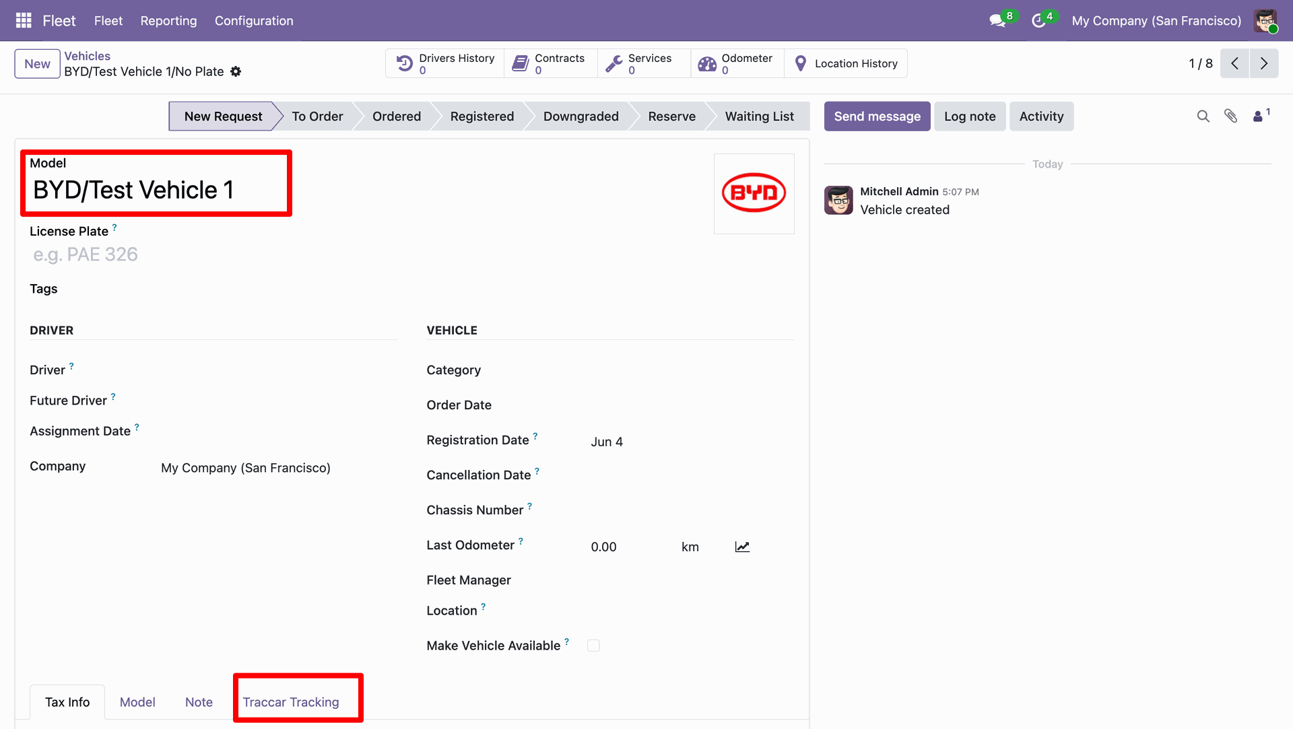The width and height of the screenshot is (1293, 729).
Task: Go to next vehicle record arrow
Action: 1264,63
